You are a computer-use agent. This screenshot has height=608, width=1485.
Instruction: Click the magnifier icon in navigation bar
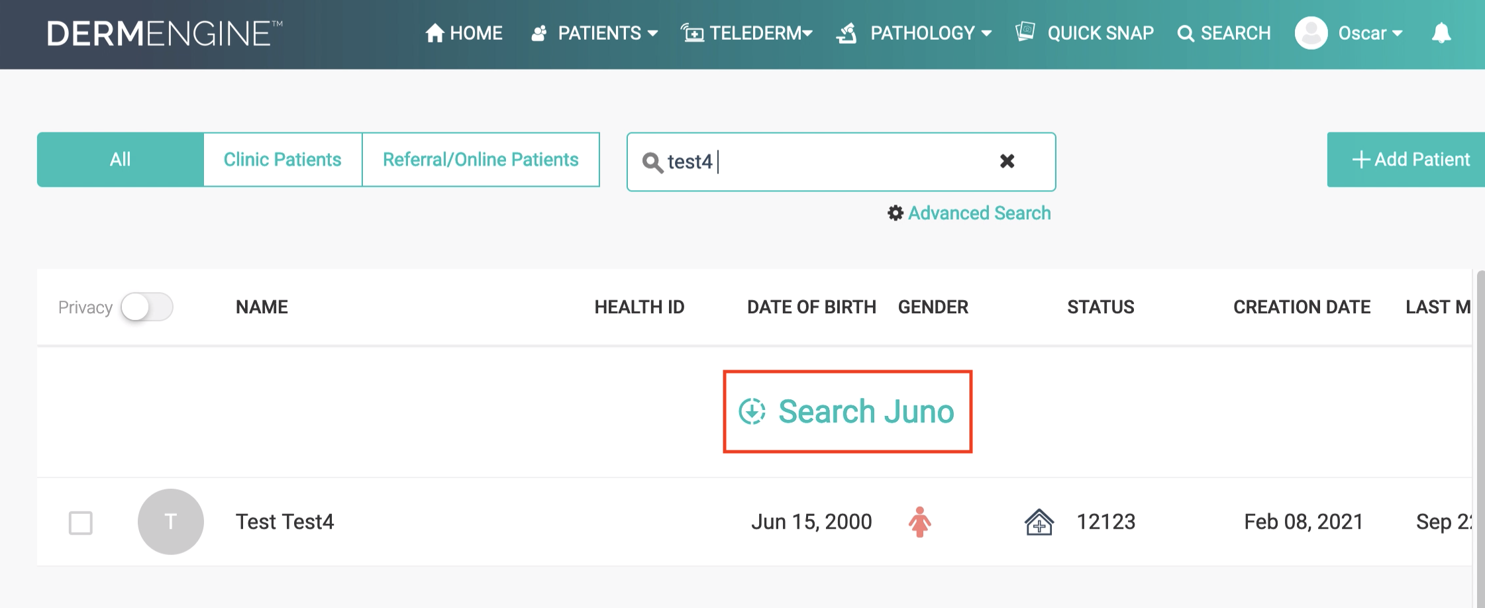[x=1185, y=34]
